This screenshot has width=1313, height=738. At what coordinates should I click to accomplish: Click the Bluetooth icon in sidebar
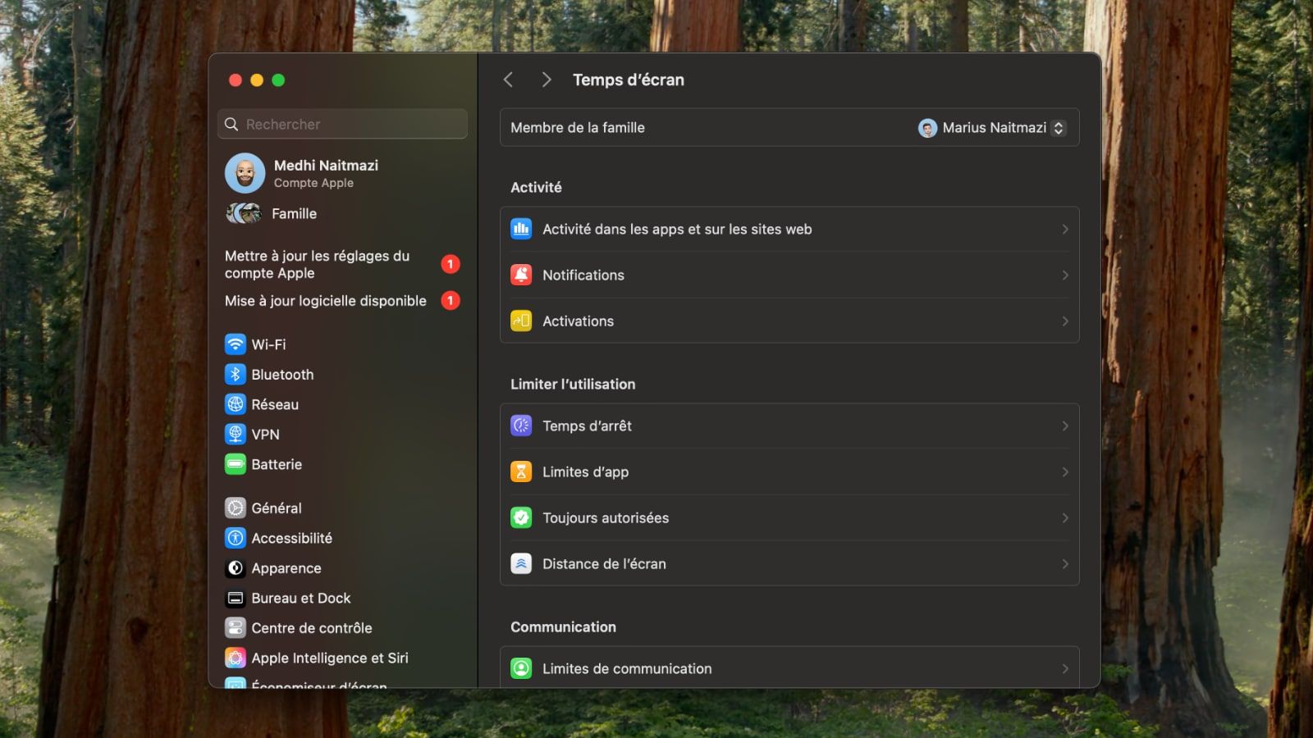[x=236, y=374]
